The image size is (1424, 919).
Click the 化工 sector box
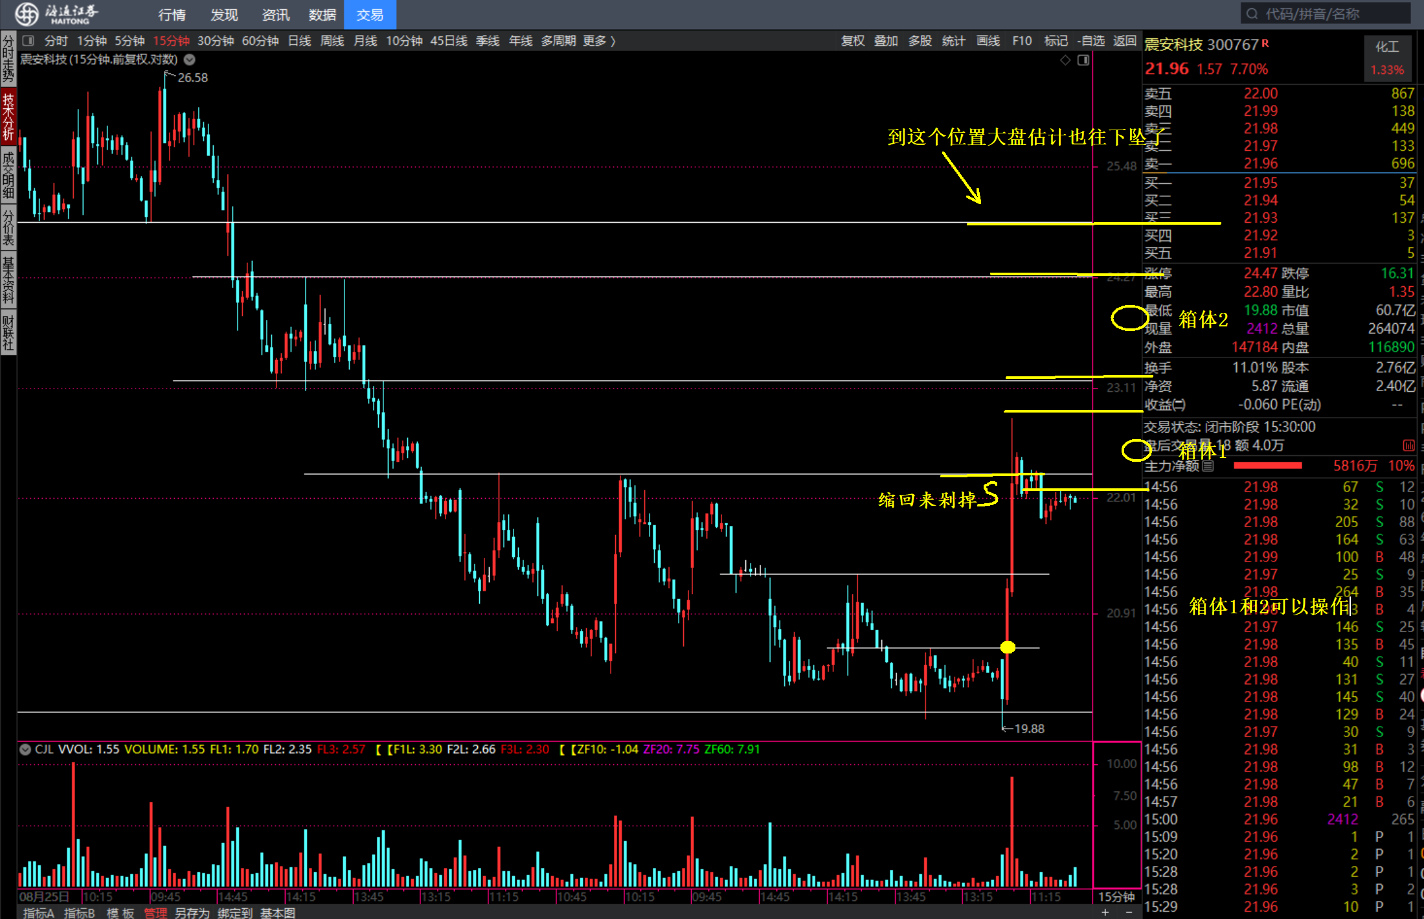pos(1387,58)
